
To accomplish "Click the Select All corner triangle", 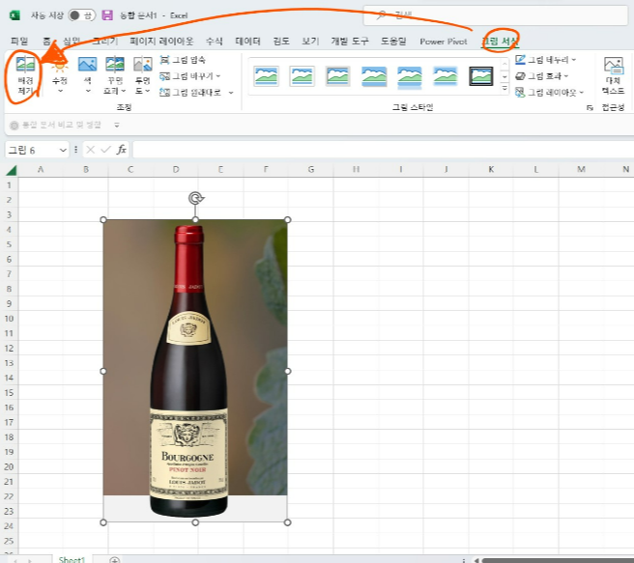I will click(12, 170).
